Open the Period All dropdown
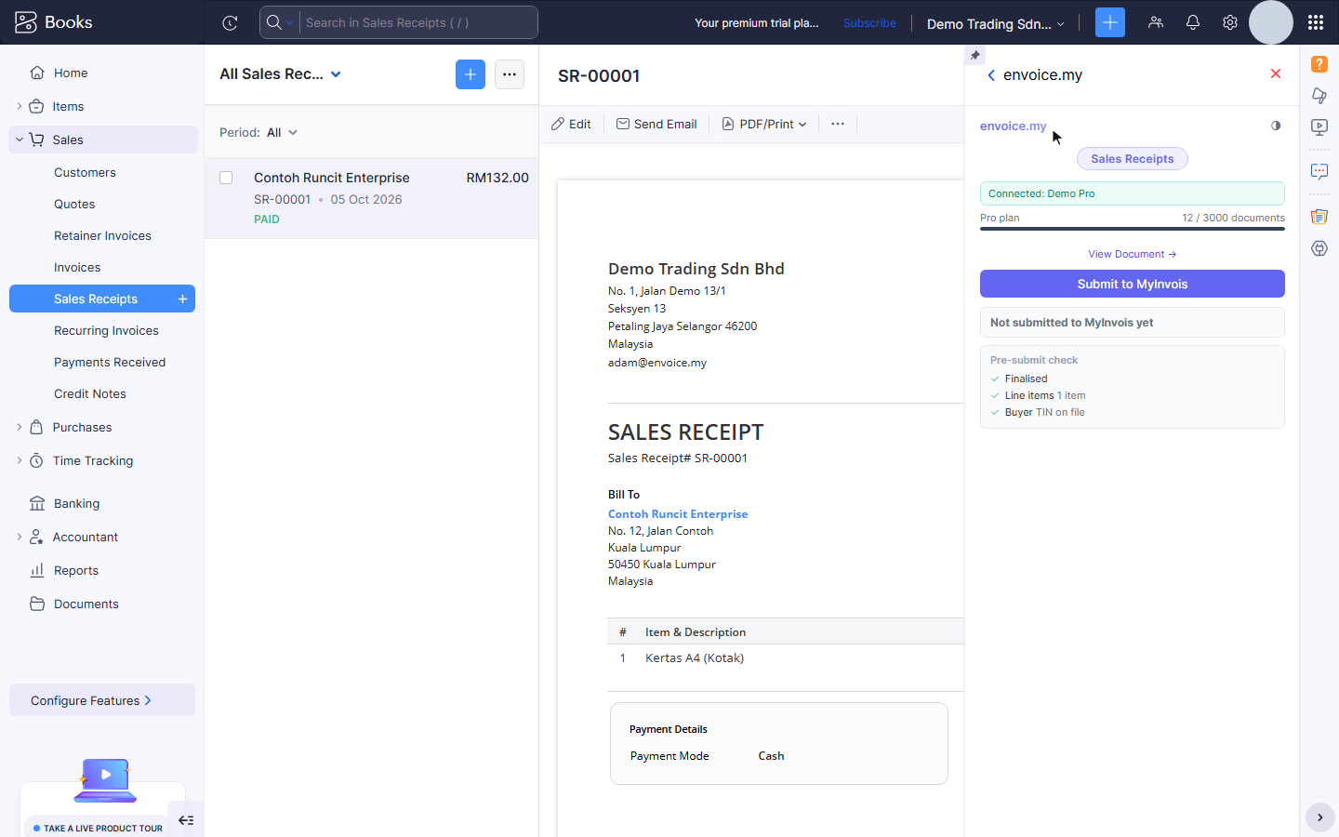1339x837 pixels. (x=282, y=133)
